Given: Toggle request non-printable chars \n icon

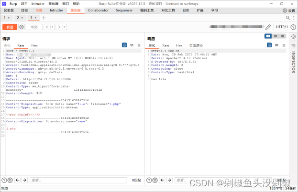Looking at the screenshot, I should [132, 45].
